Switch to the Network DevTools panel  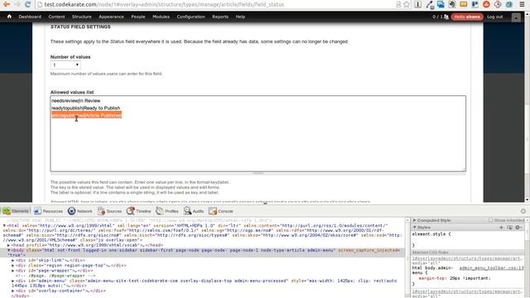[79, 211]
